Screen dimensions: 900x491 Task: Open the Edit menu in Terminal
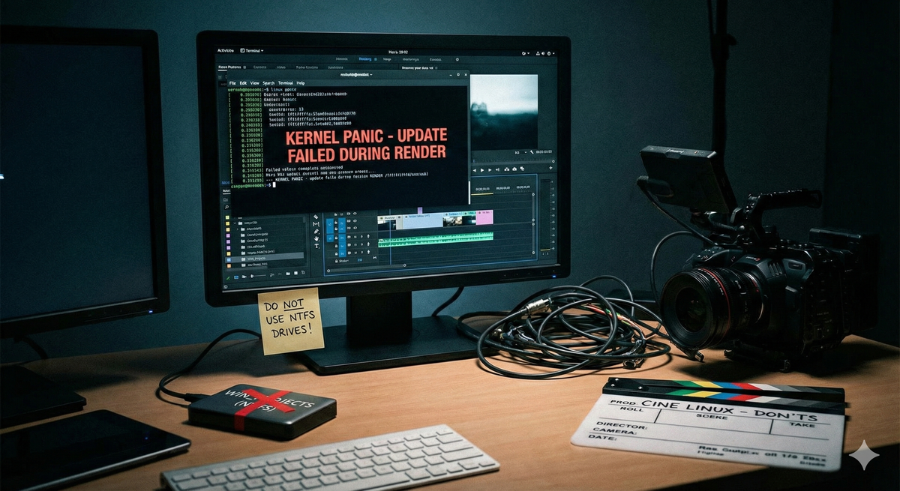point(243,83)
